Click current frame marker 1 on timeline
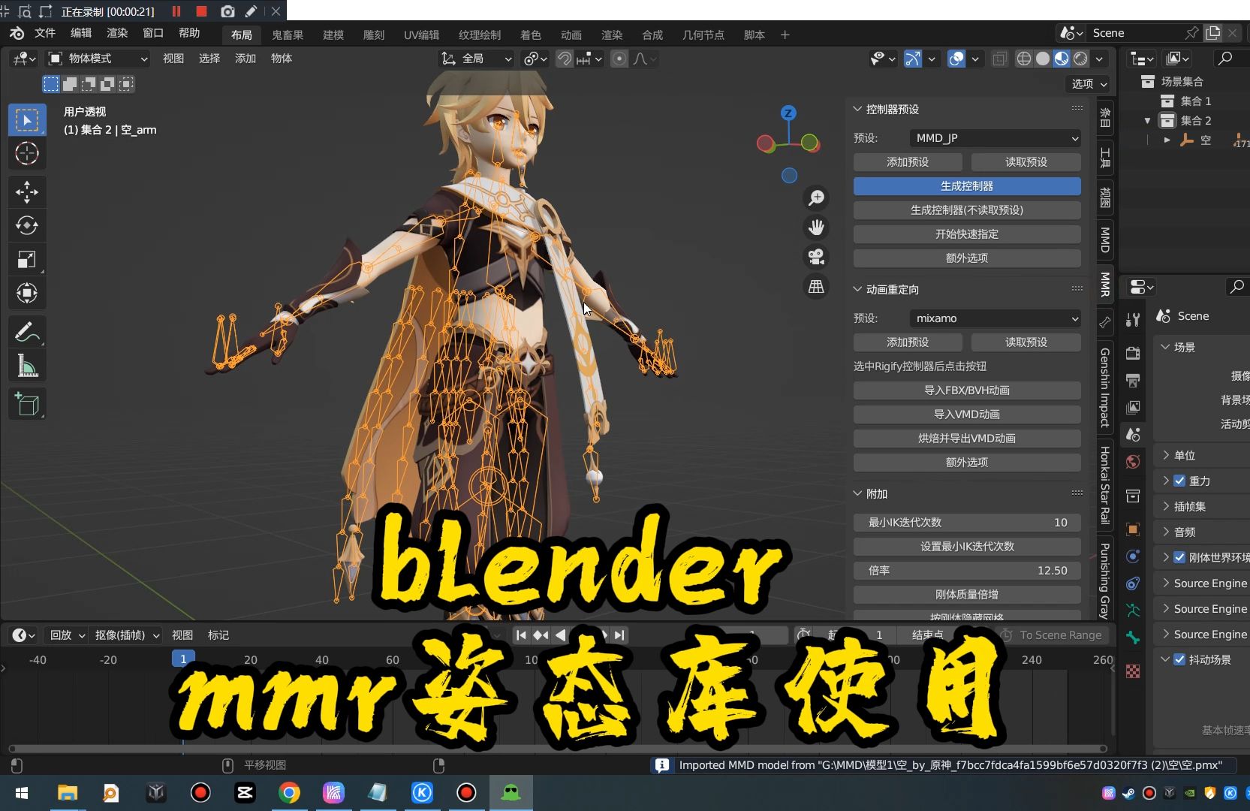The image size is (1250, 811). click(183, 659)
